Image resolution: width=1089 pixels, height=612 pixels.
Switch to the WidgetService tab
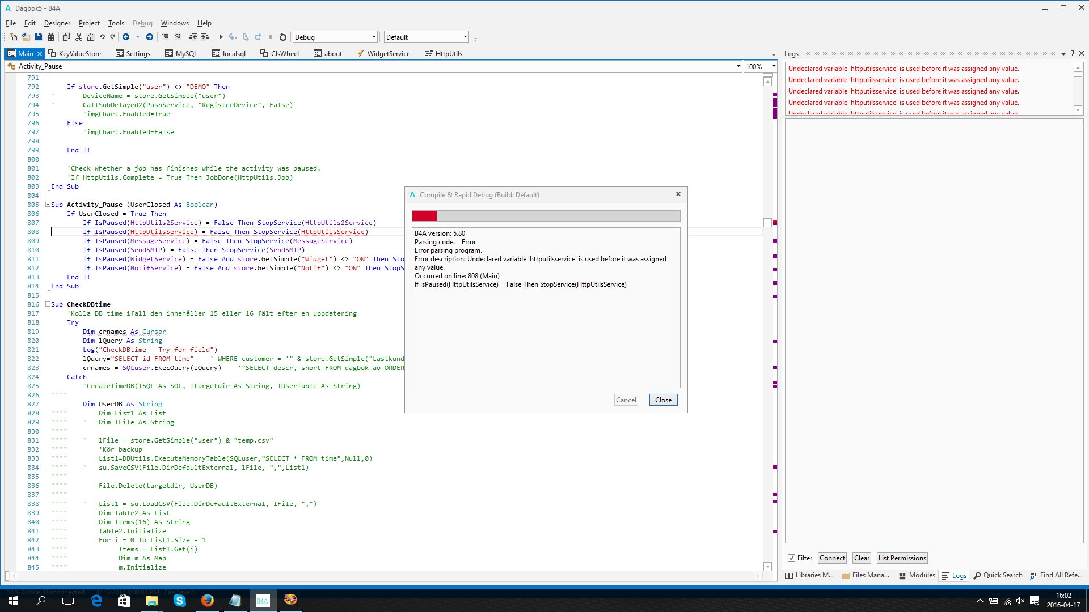(x=383, y=54)
